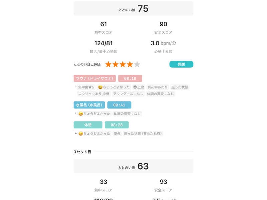The width and height of the screenshot is (267, 200).
Task: Click the 3セット目 section header
Action: [82, 152]
